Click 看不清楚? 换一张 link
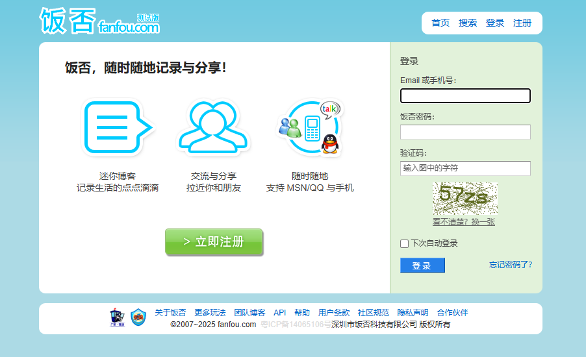The image size is (586, 357). 463,222
